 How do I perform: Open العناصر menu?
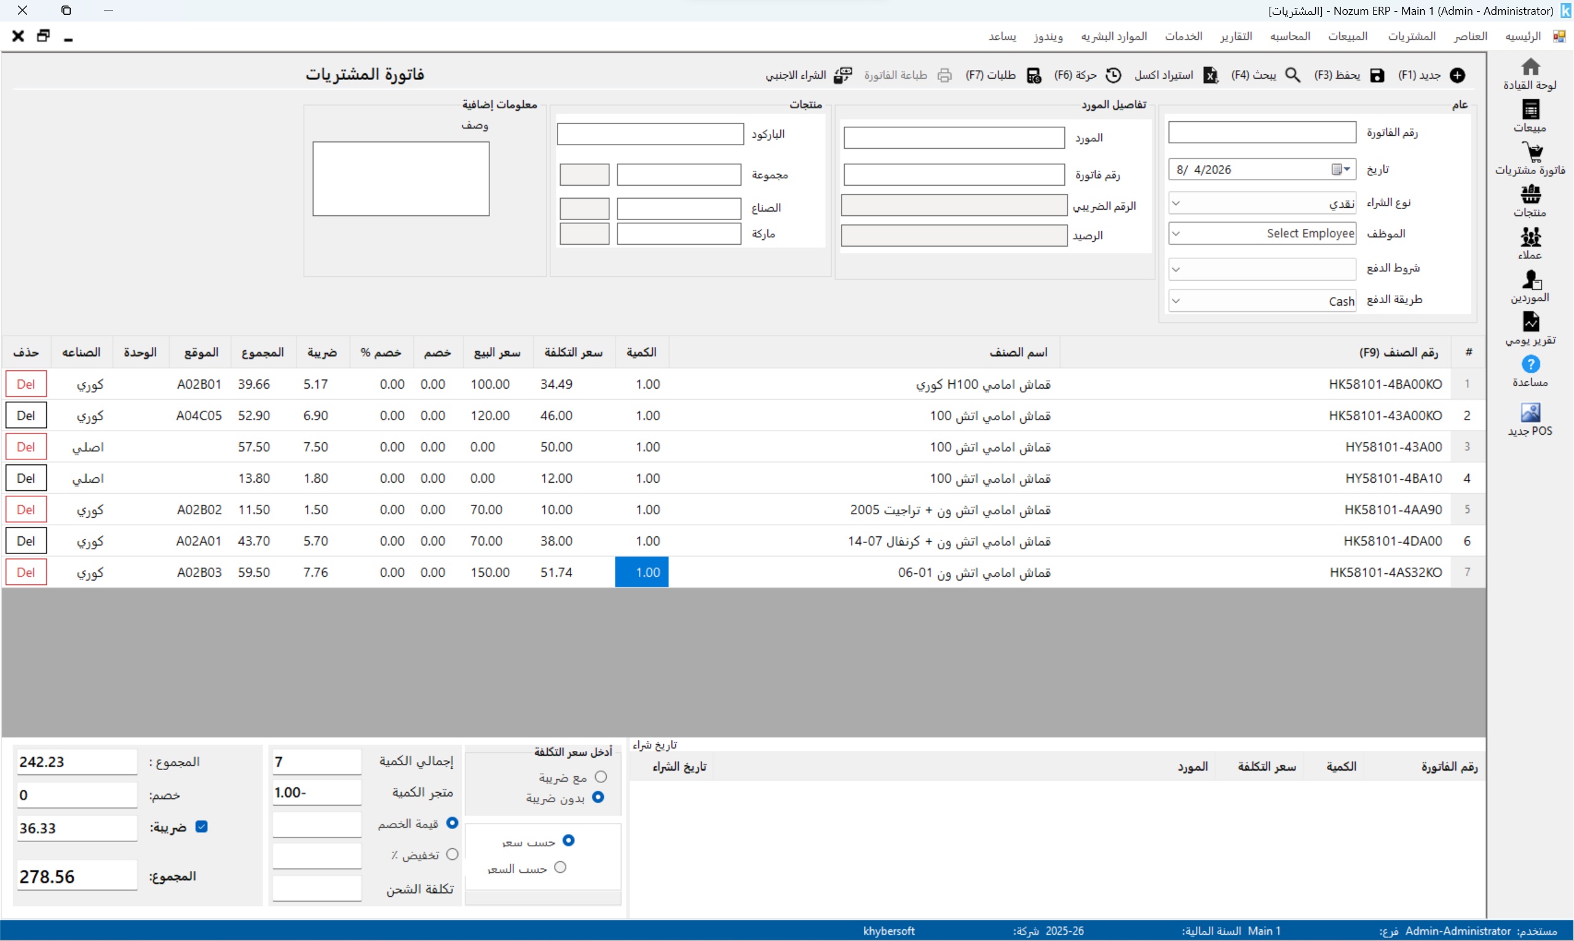(1471, 36)
